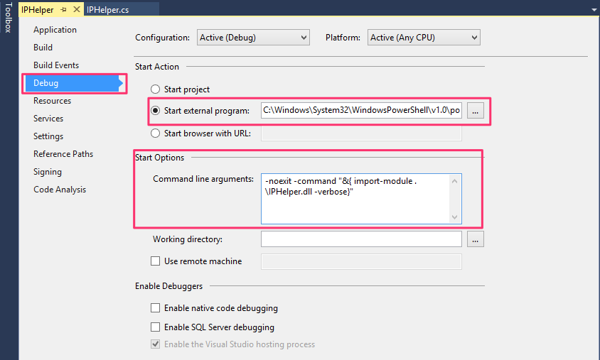The image size is (600, 360).
Task: Select the Code Analysis page
Action: click(x=60, y=190)
